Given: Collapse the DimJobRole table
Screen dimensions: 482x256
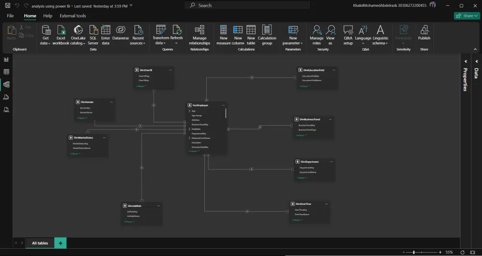Looking at the screenshot, I should [x=129, y=222].
